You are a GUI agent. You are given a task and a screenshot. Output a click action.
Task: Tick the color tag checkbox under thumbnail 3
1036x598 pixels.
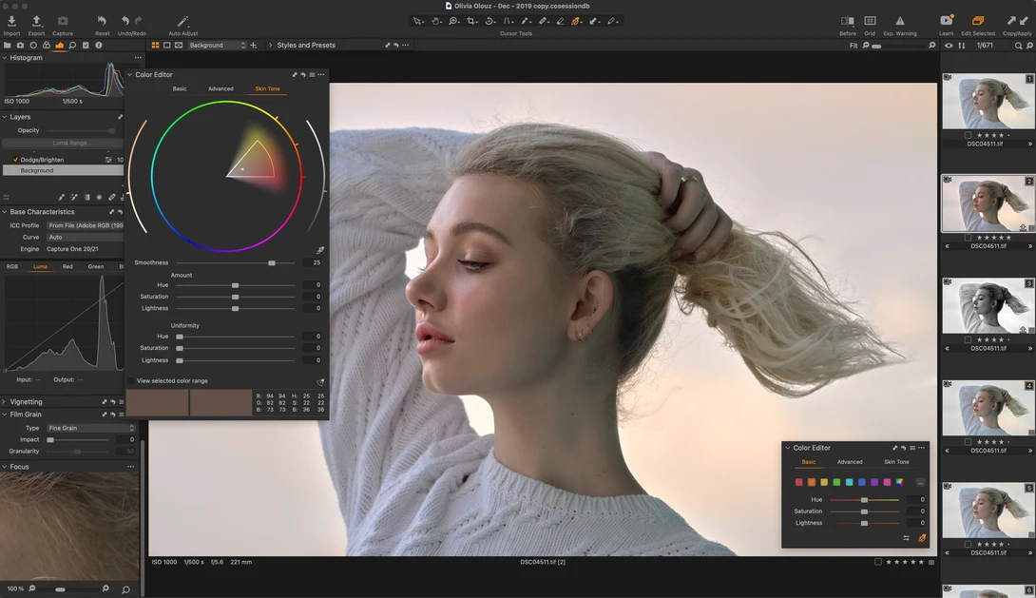coord(968,339)
